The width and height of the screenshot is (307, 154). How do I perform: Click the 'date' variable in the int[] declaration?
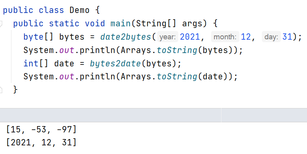(x=64, y=64)
